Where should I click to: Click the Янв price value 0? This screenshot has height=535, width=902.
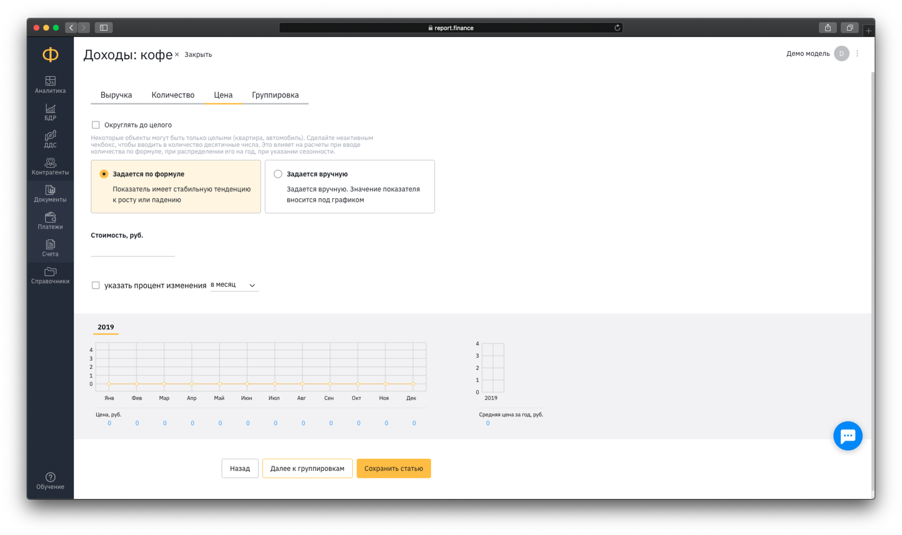tap(110, 423)
